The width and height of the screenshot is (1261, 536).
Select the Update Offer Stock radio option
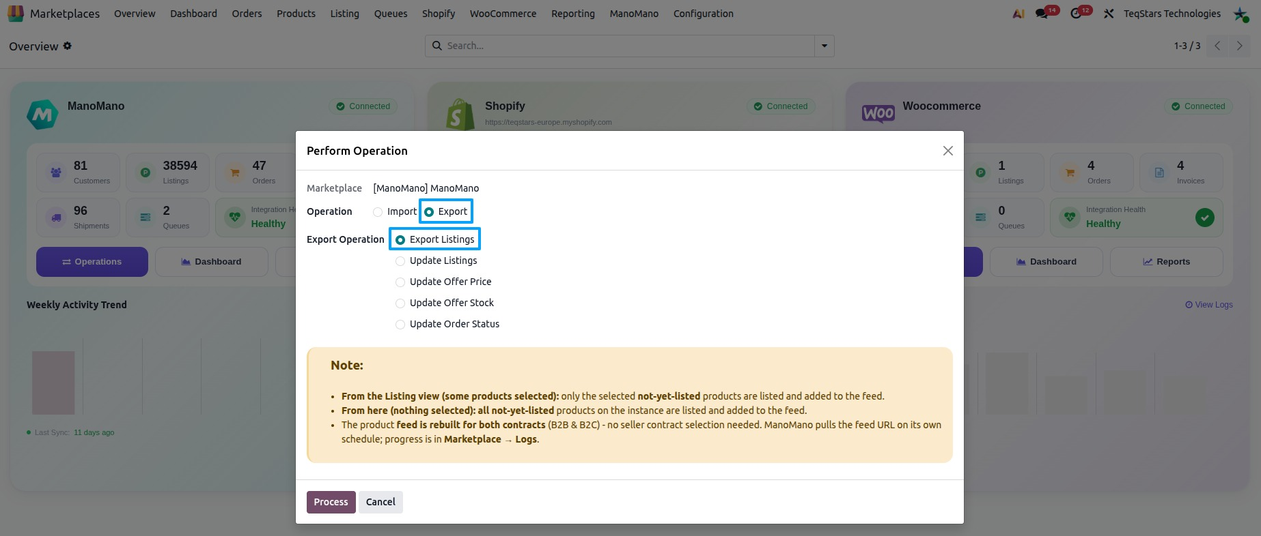(400, 303)
